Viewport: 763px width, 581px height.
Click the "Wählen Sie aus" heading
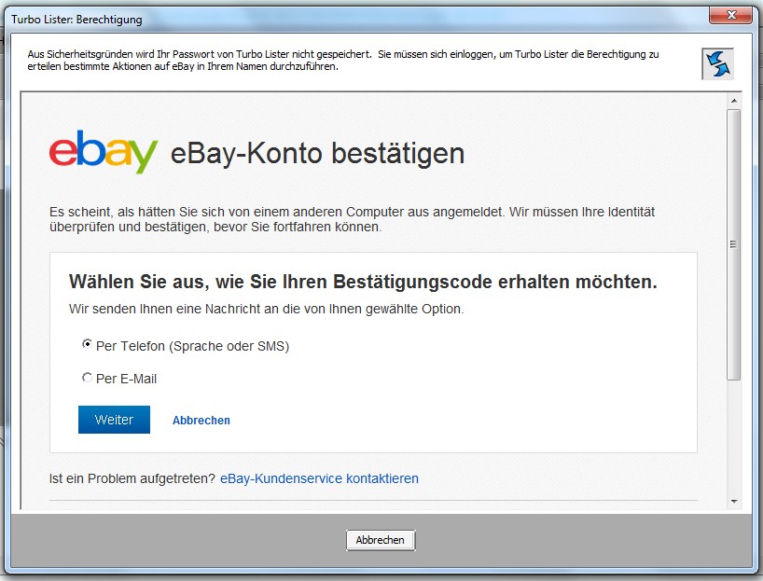(x=363, y=282)
